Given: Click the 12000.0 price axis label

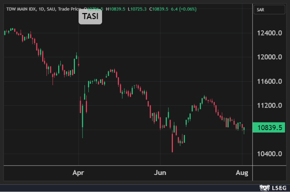Looking at the screenshot, I should pos(270,57).
